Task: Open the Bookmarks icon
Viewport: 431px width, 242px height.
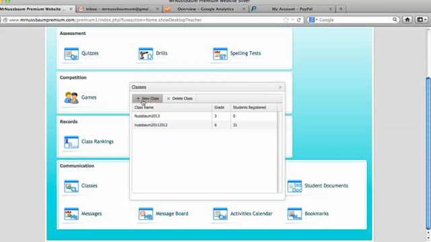Action: (295, 214)
